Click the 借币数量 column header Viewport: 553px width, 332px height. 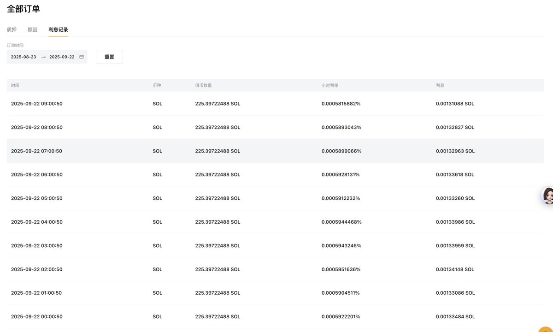tap(203, 86)
